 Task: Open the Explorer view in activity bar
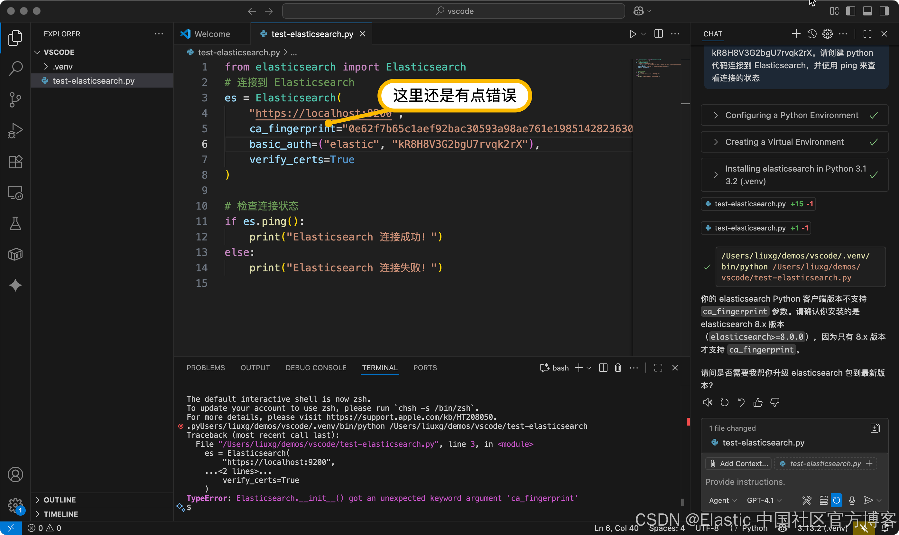[15, 38]
